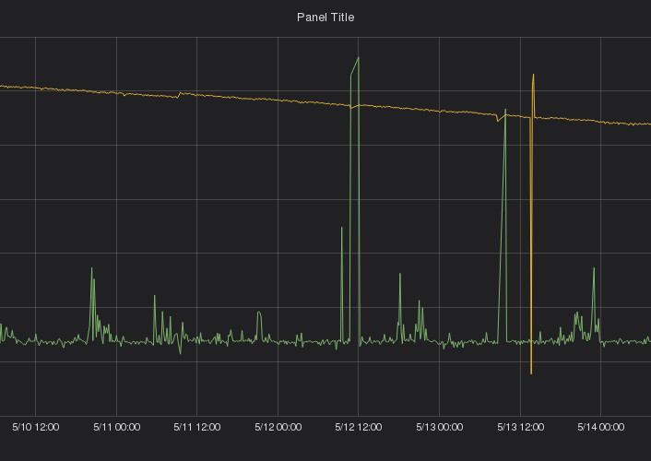
Task: Click the 5/10 12:00 x-axis label
Action: pyautogui.click(x=36, y=427)
